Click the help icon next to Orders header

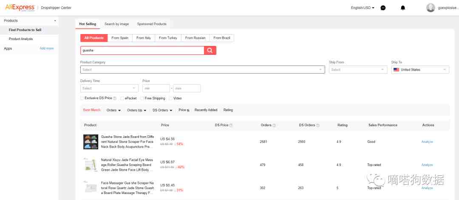pyautogui.click(x=274, y=125)
